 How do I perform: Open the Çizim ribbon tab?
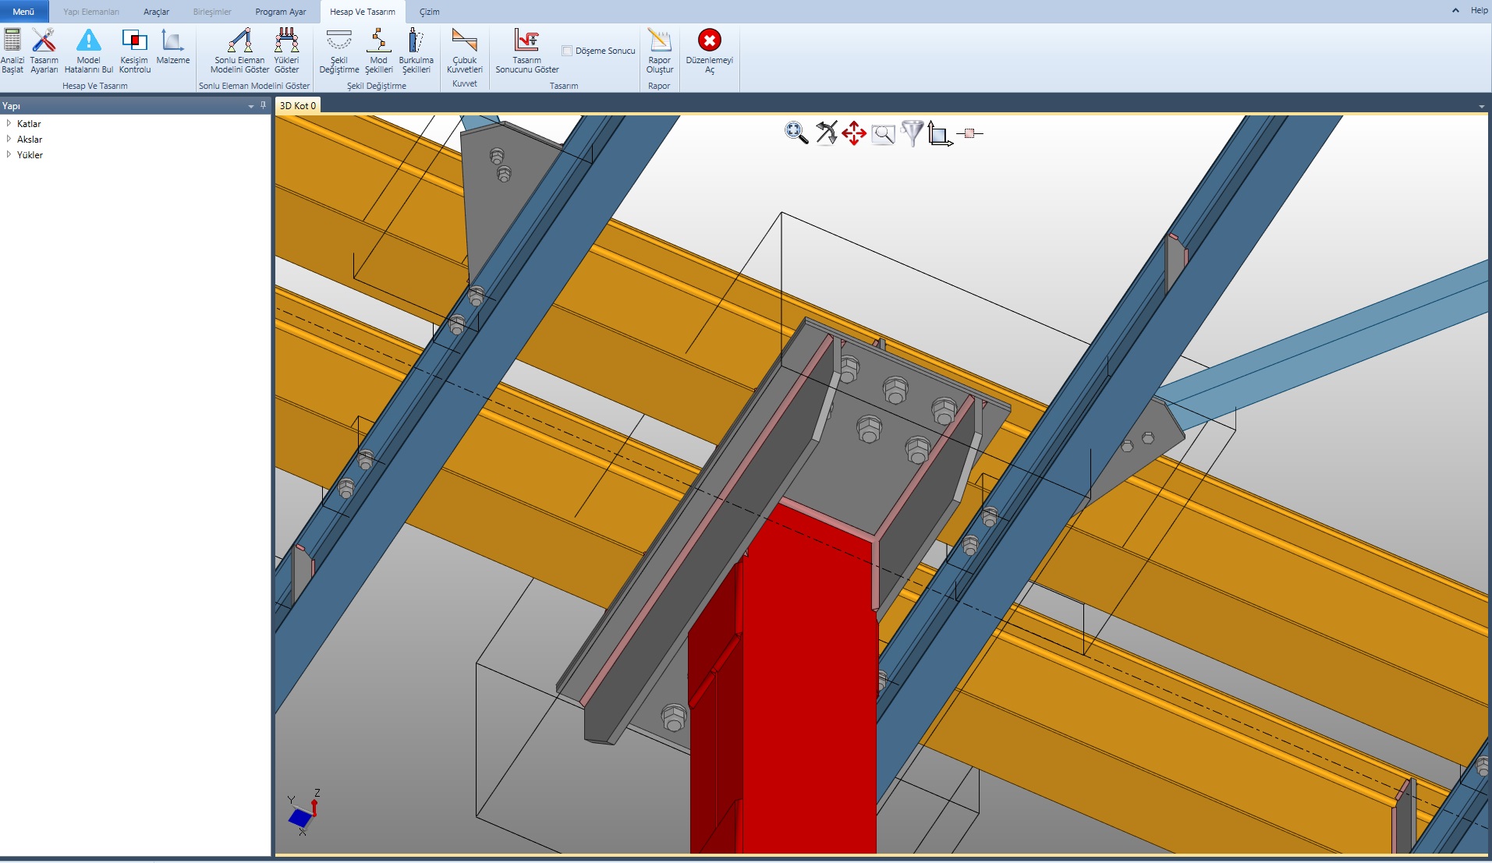(x=429, y=12)
